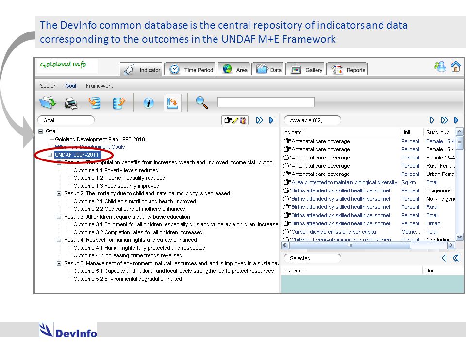Click the open folder icon in toolbar
Image resolution: width=466 pixels, height=349 pixels.
(47, 103)
